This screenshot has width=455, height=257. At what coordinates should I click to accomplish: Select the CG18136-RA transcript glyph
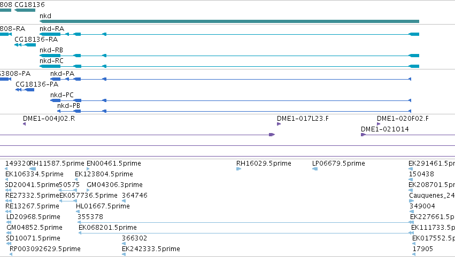(x=25, y=45)
